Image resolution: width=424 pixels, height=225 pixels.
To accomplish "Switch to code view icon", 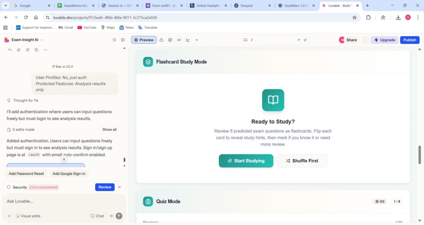I will point(179,40).
